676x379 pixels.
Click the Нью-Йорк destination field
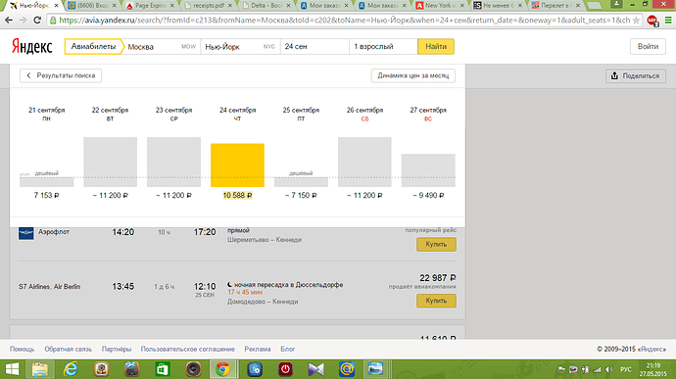240,47
